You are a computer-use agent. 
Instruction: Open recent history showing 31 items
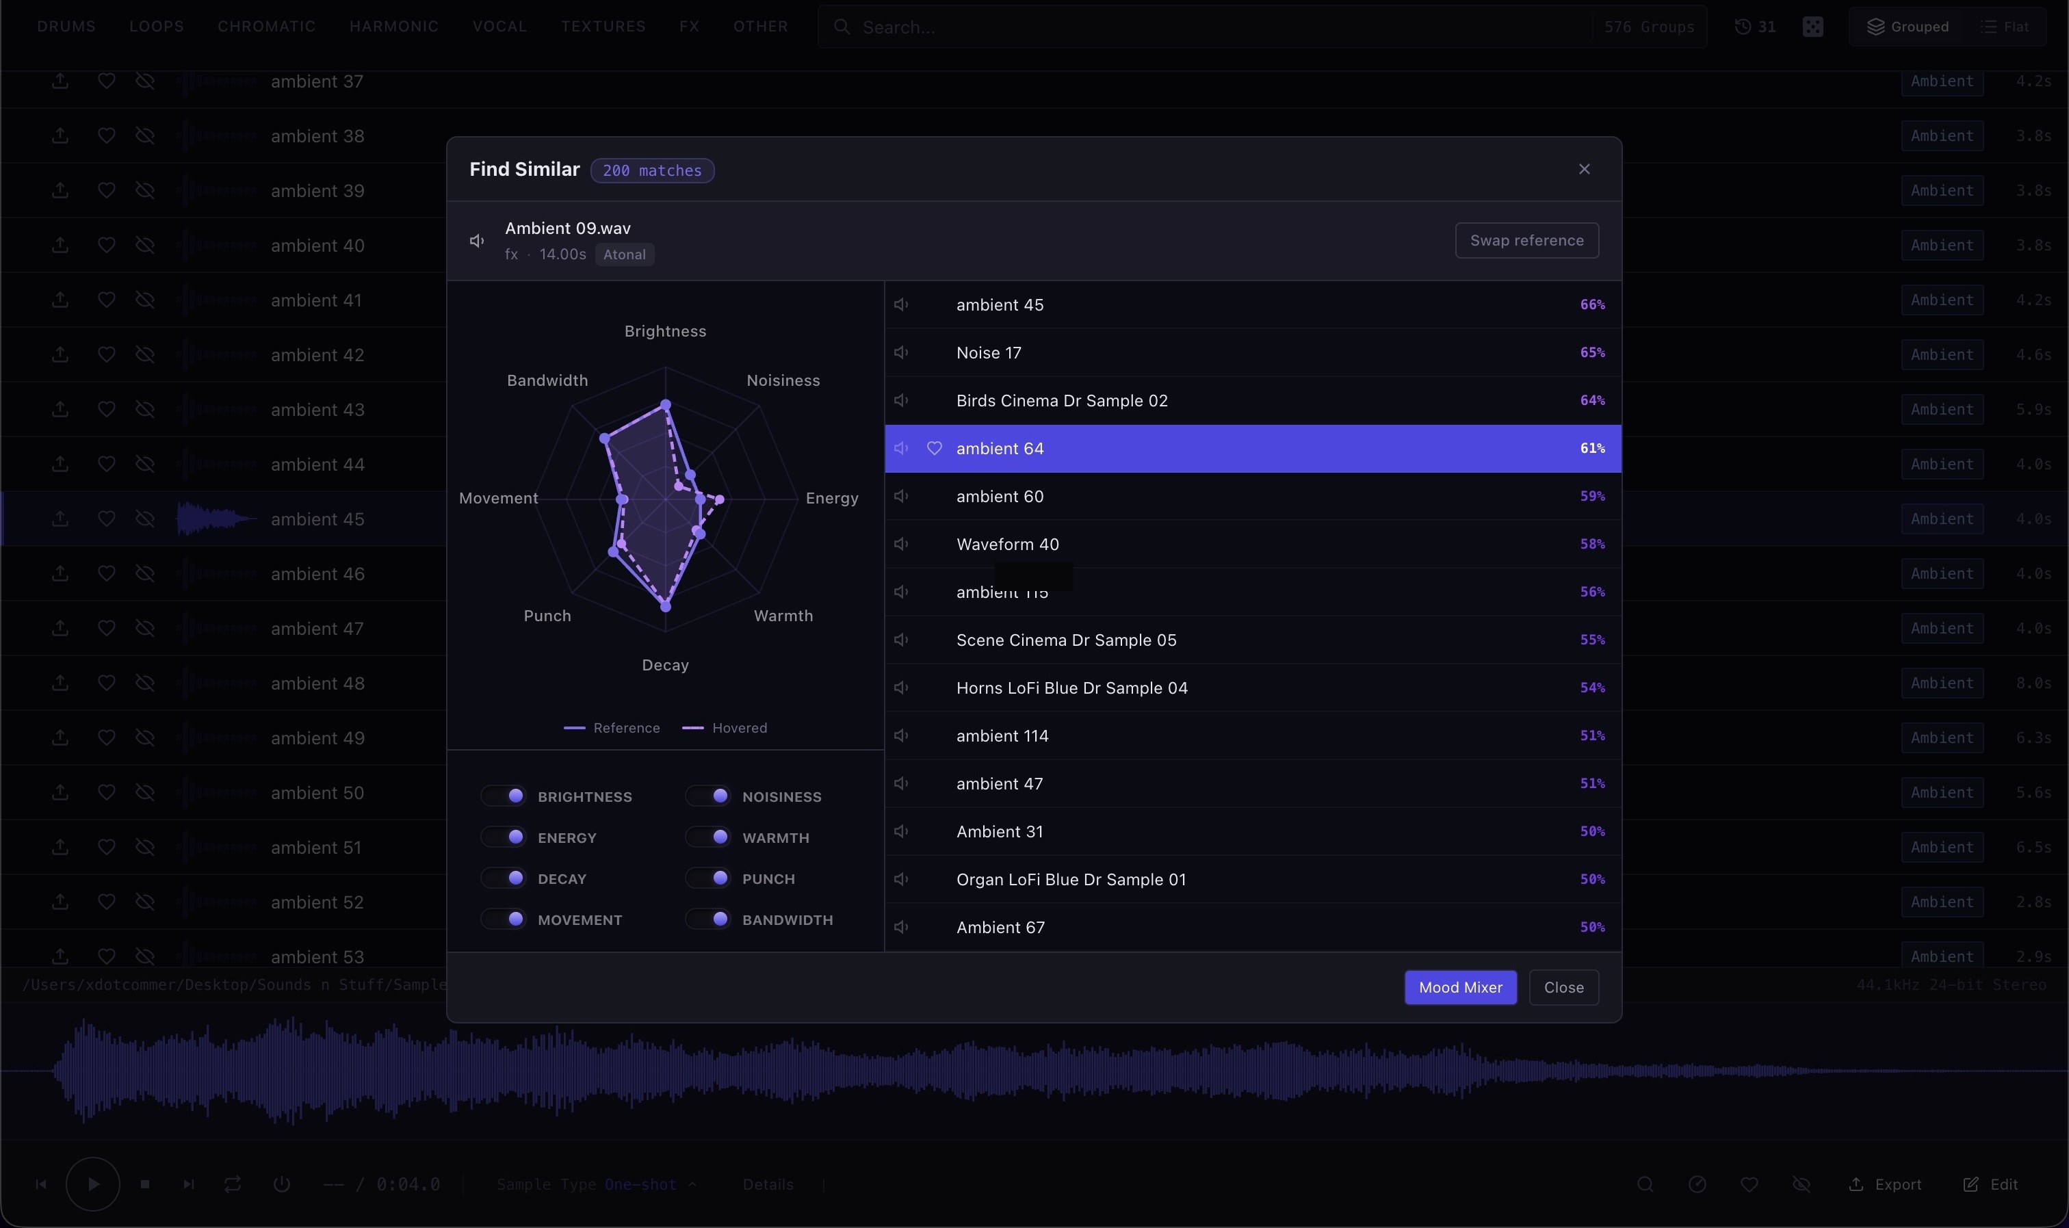coord(1754,25)
